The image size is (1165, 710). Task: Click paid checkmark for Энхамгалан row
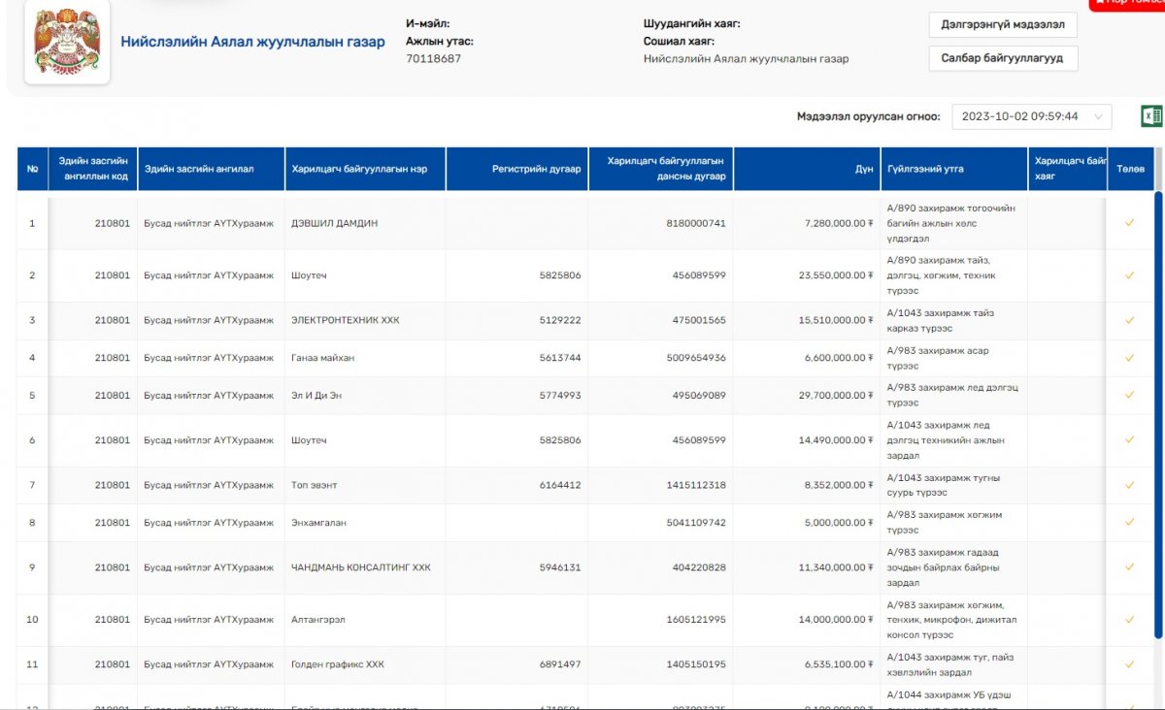(x=1129, y=523)
